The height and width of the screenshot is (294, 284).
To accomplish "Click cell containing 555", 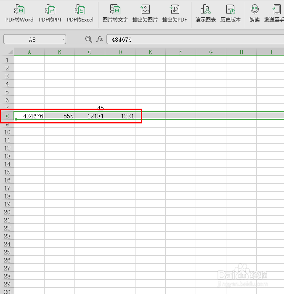I will point(60,116).
